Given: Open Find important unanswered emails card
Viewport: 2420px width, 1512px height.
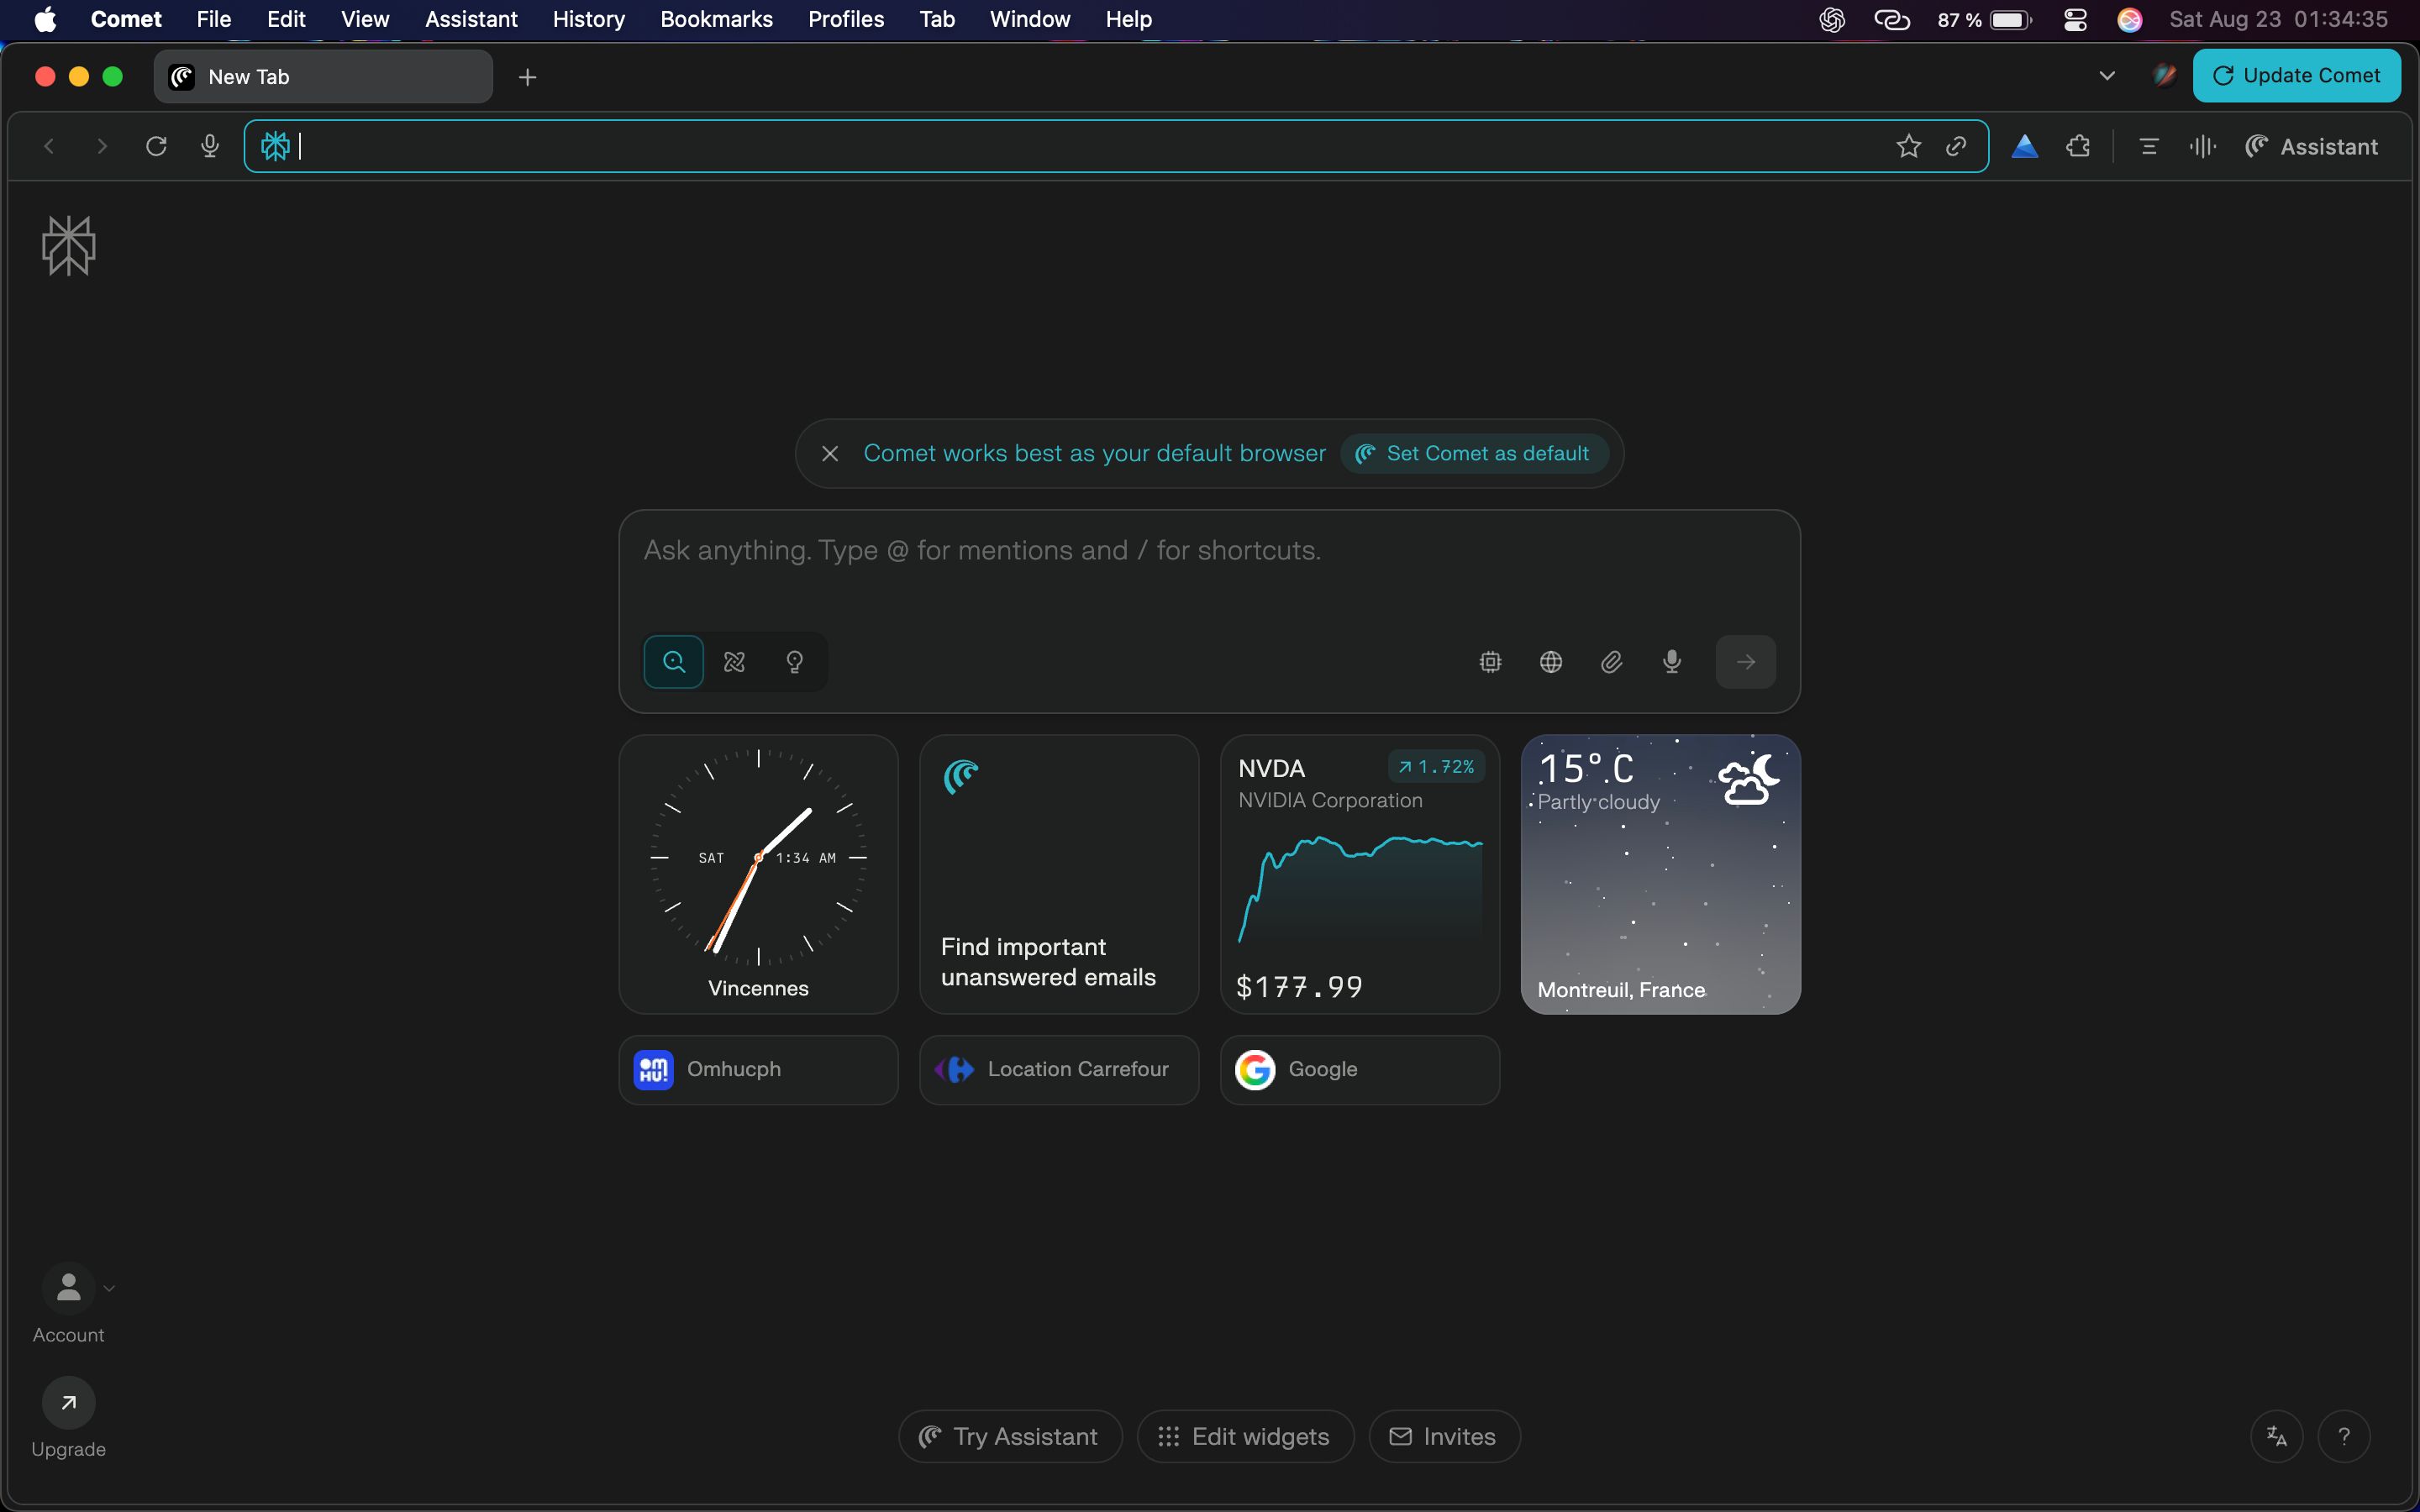Looking at the screenshot, I should (x=1059, y=875).
